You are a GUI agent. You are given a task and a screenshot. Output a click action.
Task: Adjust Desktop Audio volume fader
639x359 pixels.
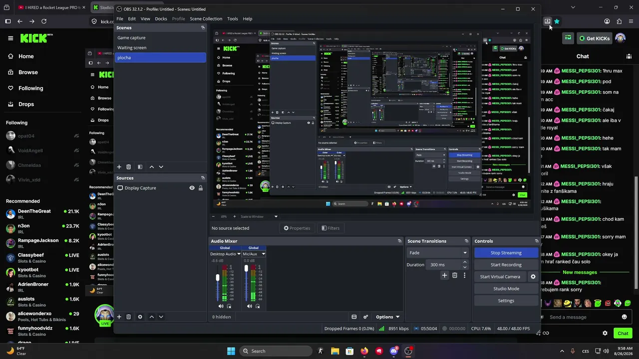pos(217,278)
